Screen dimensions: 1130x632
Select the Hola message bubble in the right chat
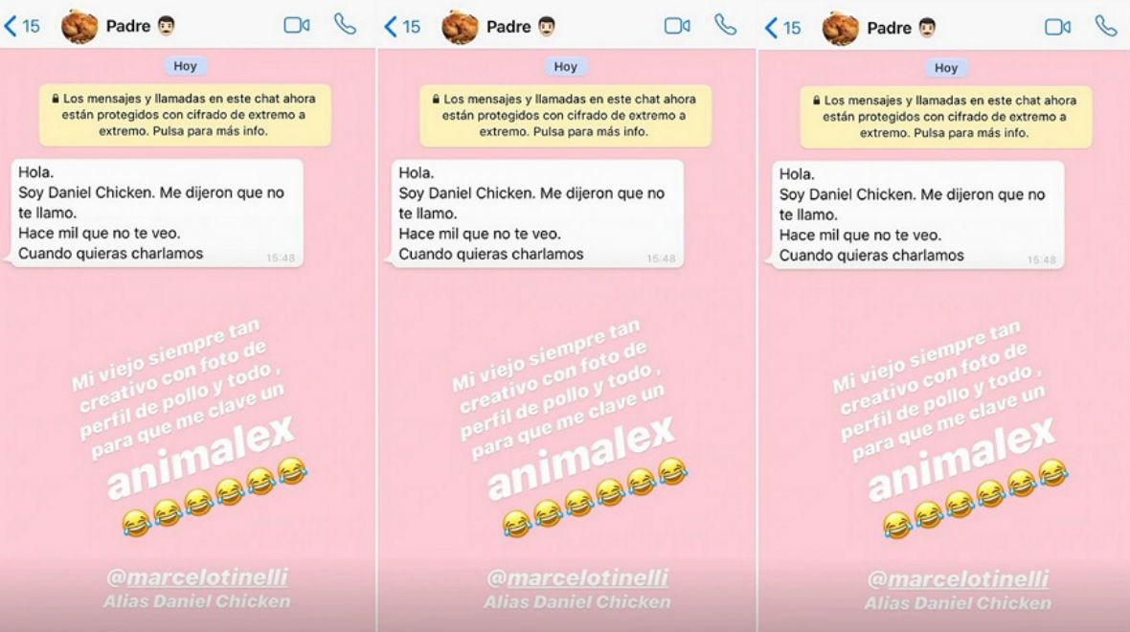pos(917,215)
